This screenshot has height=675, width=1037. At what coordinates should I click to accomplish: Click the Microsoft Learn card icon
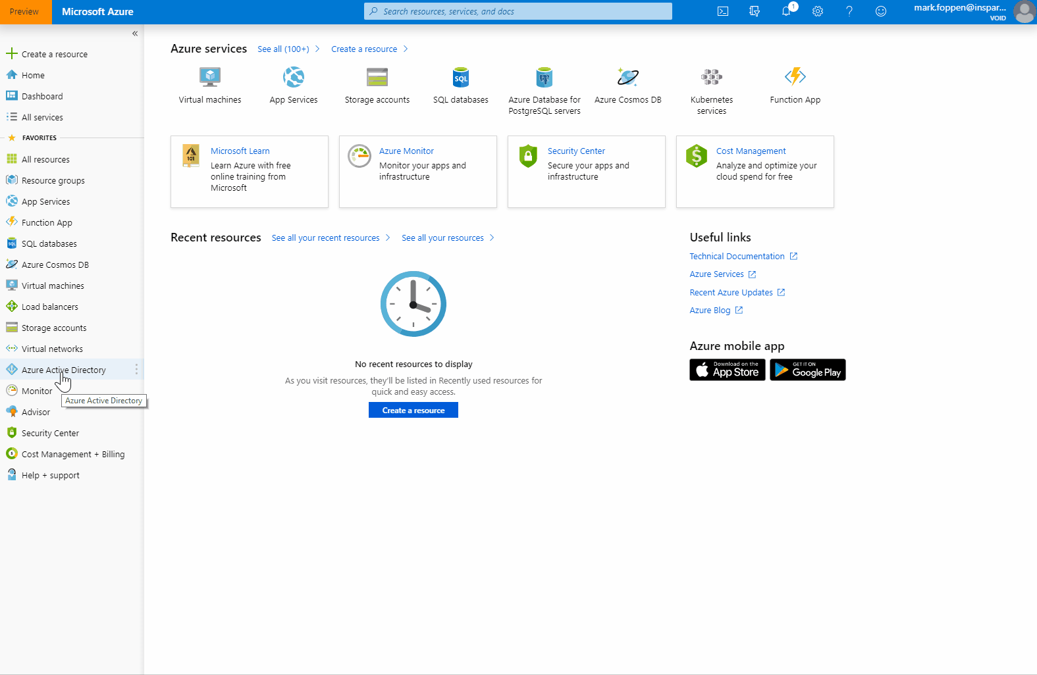tap(191, 156)
